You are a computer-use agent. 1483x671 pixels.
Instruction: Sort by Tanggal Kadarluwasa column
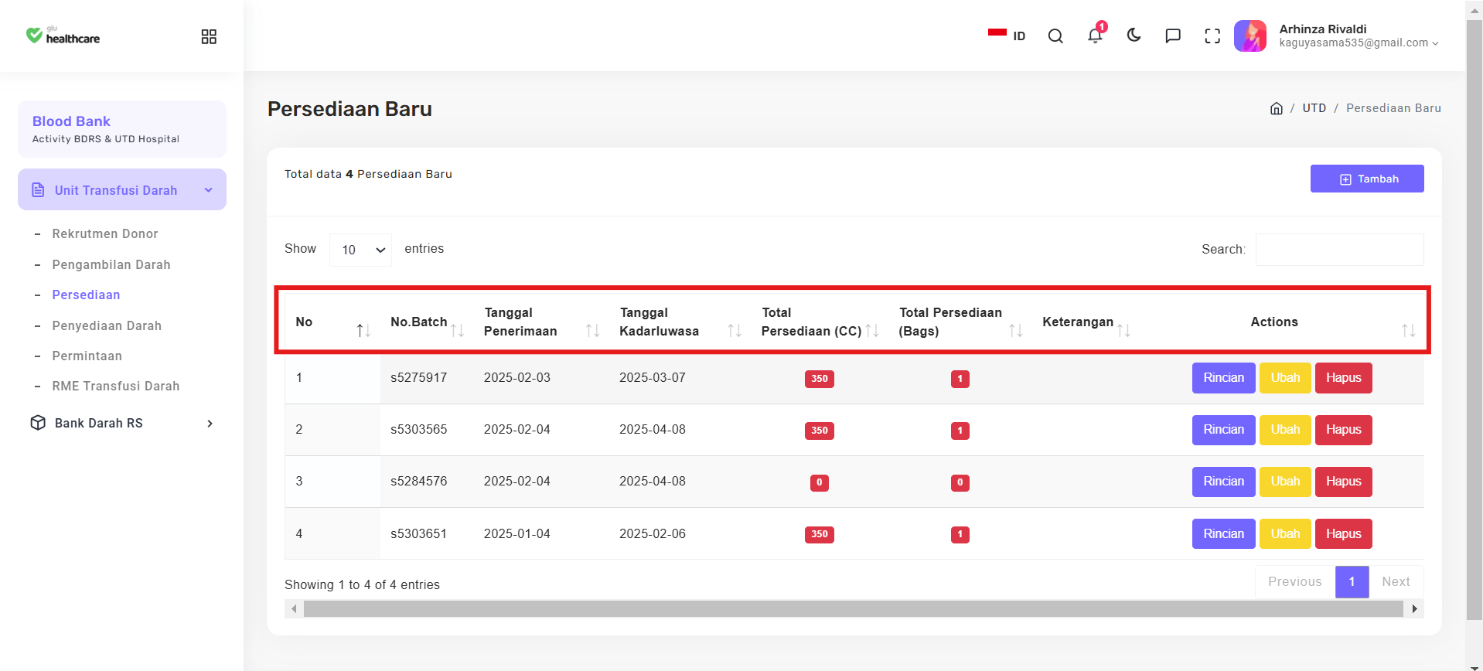[x=680, y=322]
